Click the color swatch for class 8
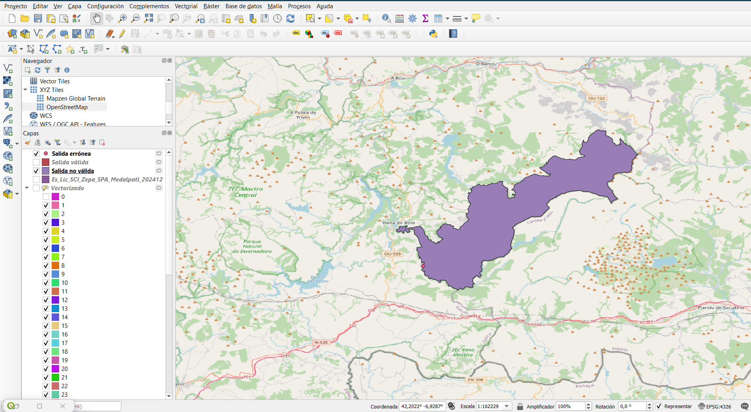This screenshot has width=751, height=412. pyautogui.click(x=56, y=266)
